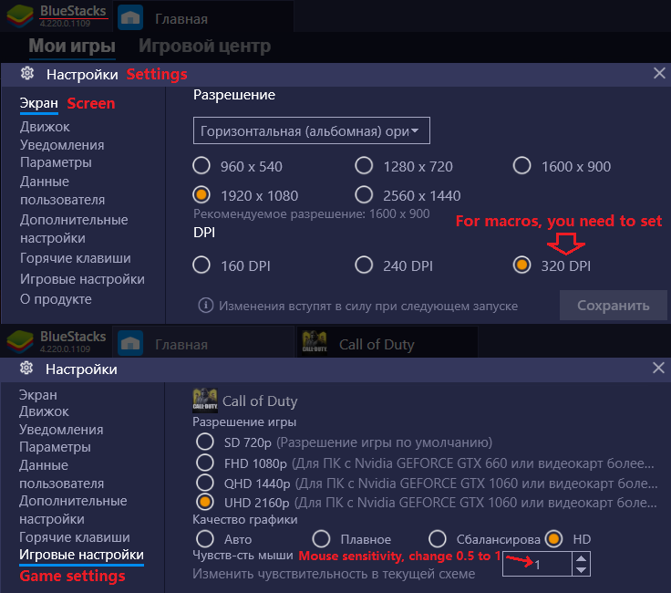Click the home icon of the upper Главная tab
This screenshot has width=671, height=593.
130,18
